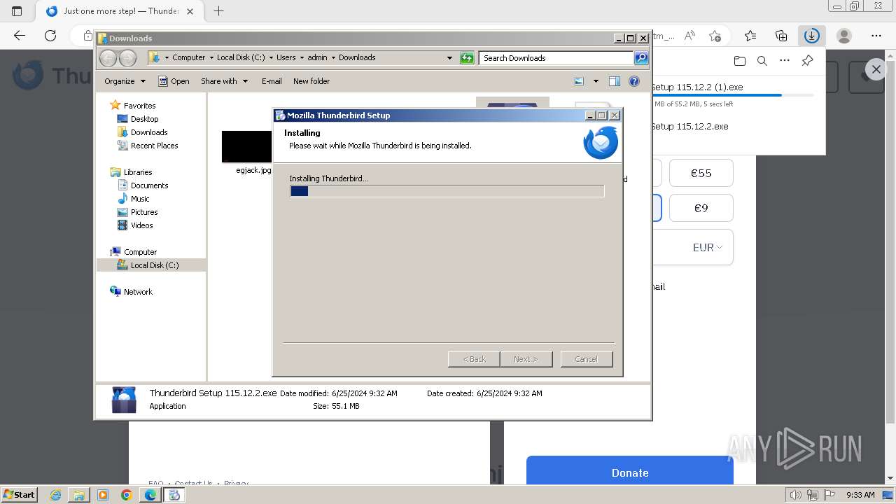Screen dimensions: 896x504
Task: Select Local Disk (C:) breadcrumb segment
Action: [x=241, y=57]
